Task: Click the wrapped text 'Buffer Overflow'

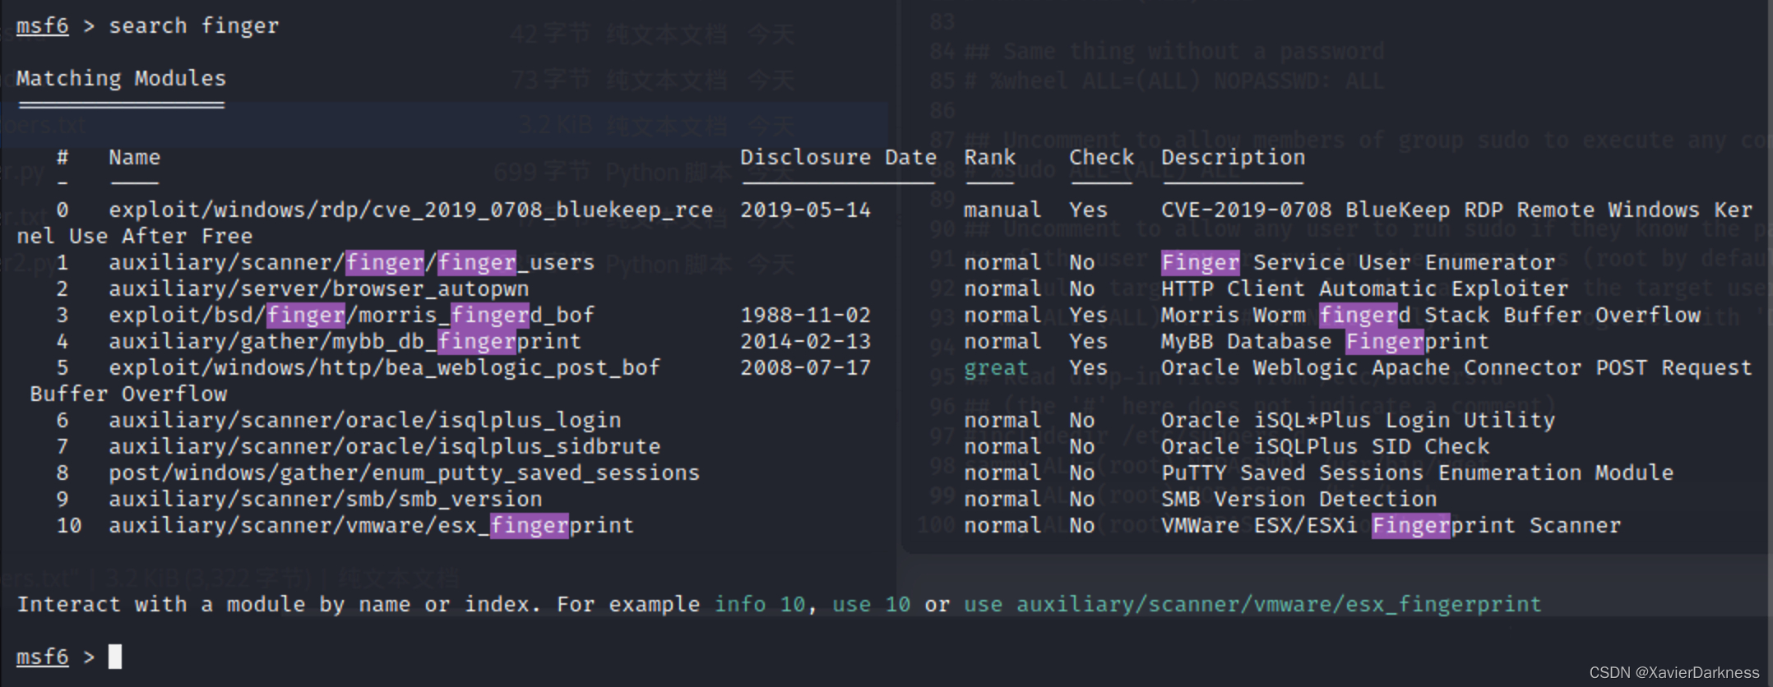Action: (127, 394)
